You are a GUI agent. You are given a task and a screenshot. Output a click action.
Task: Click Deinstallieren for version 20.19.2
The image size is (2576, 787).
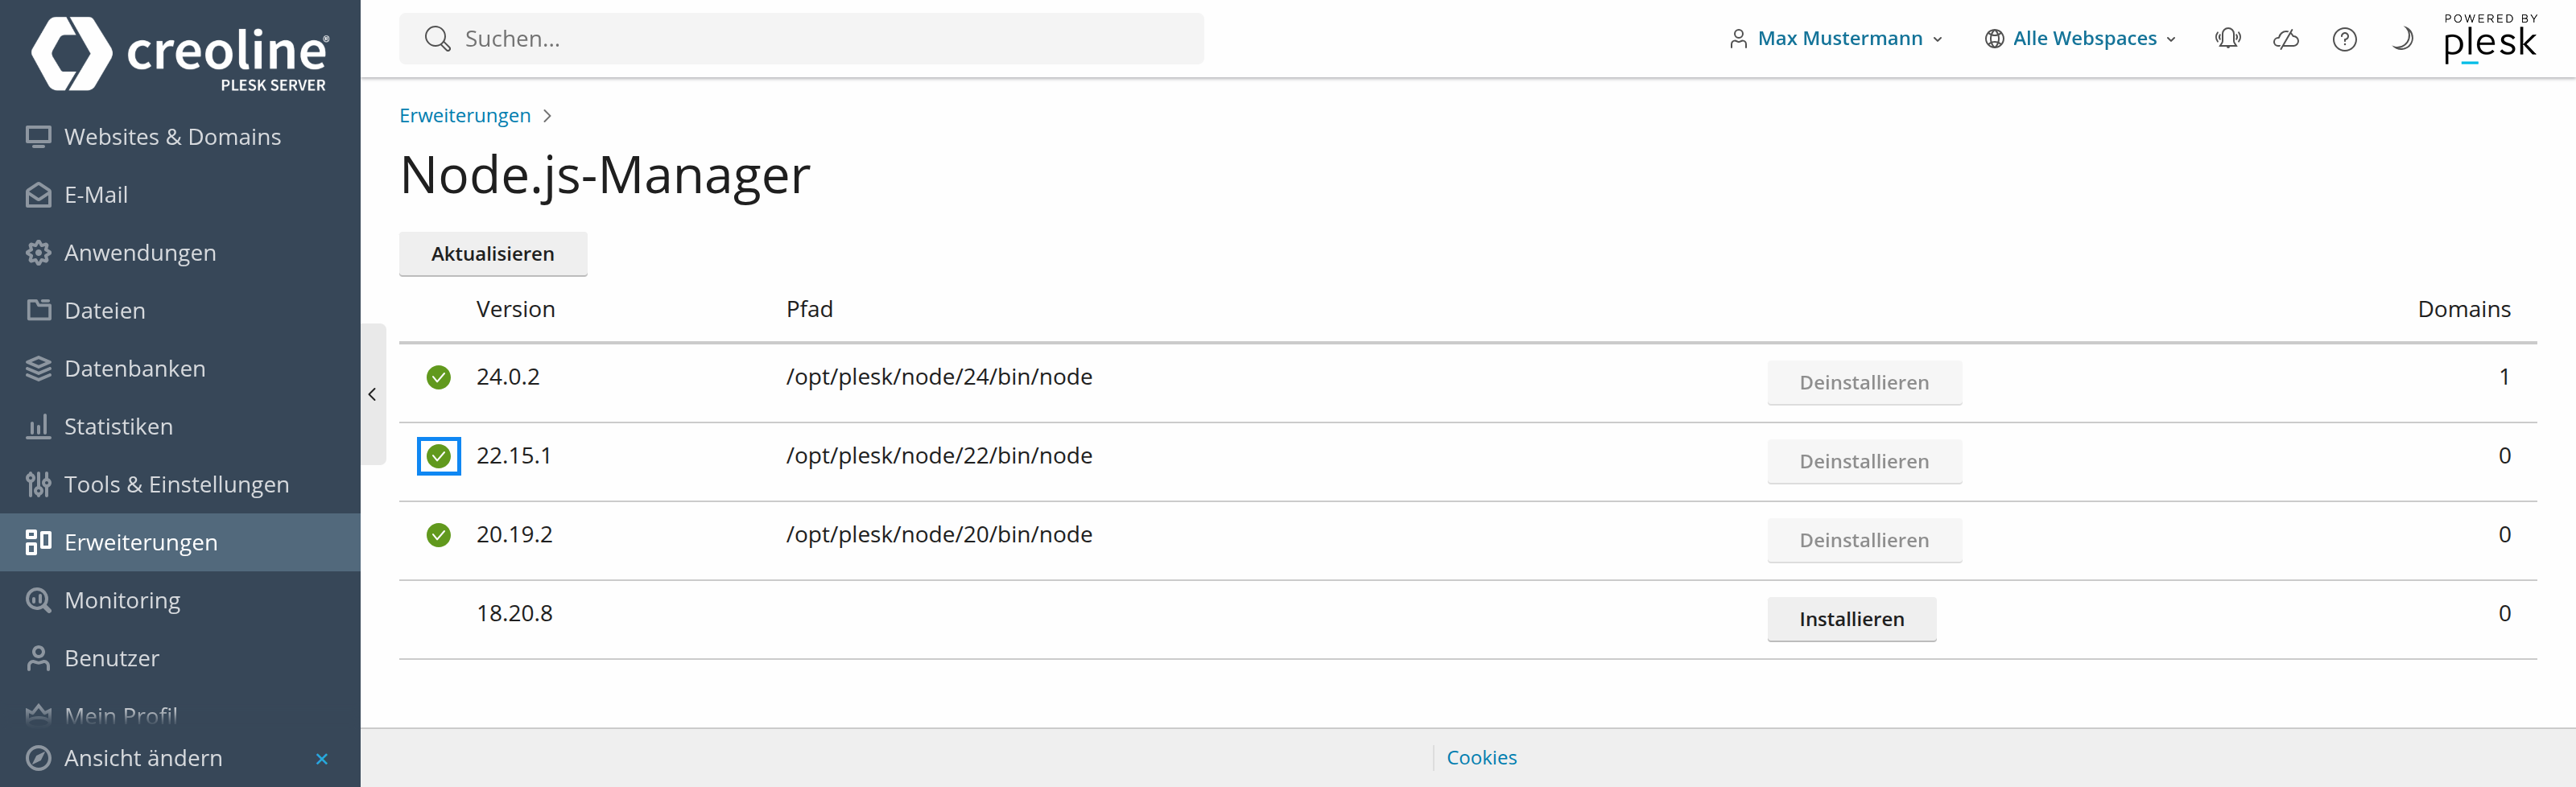coord(1864,541)
